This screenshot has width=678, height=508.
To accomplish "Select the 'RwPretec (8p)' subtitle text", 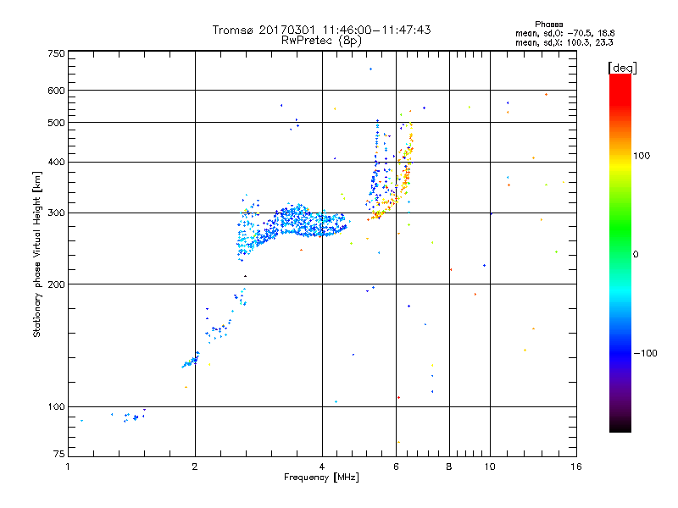I will coord(321,41).
